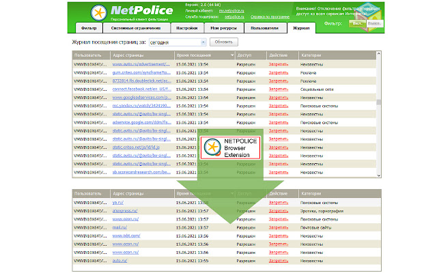Go to the Настройки tab
This screenshot has height=273, width=437.
click(x=187, y=28)
